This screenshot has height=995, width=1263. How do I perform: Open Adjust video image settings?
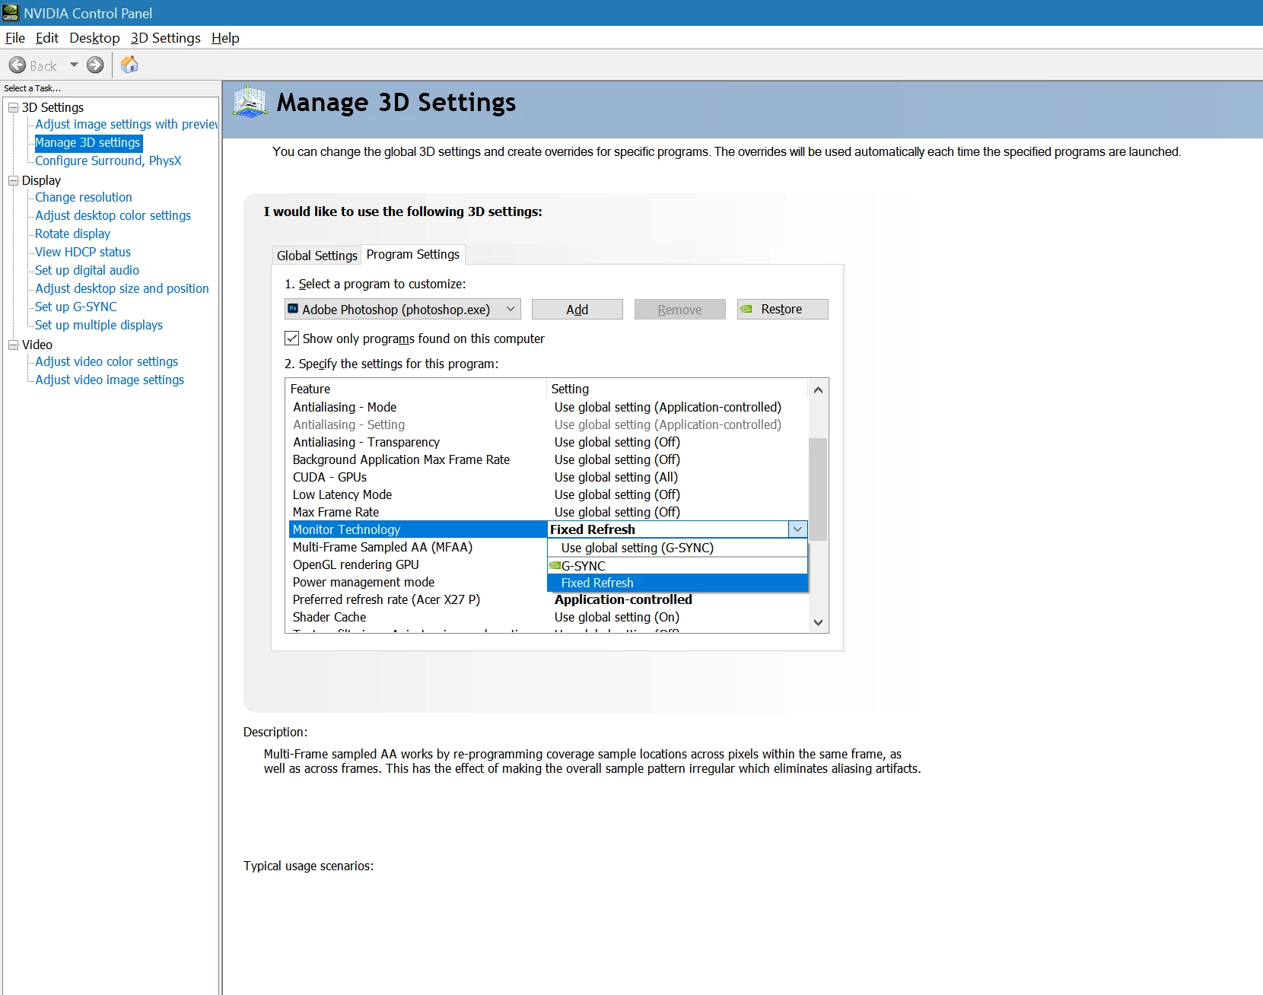110,380
